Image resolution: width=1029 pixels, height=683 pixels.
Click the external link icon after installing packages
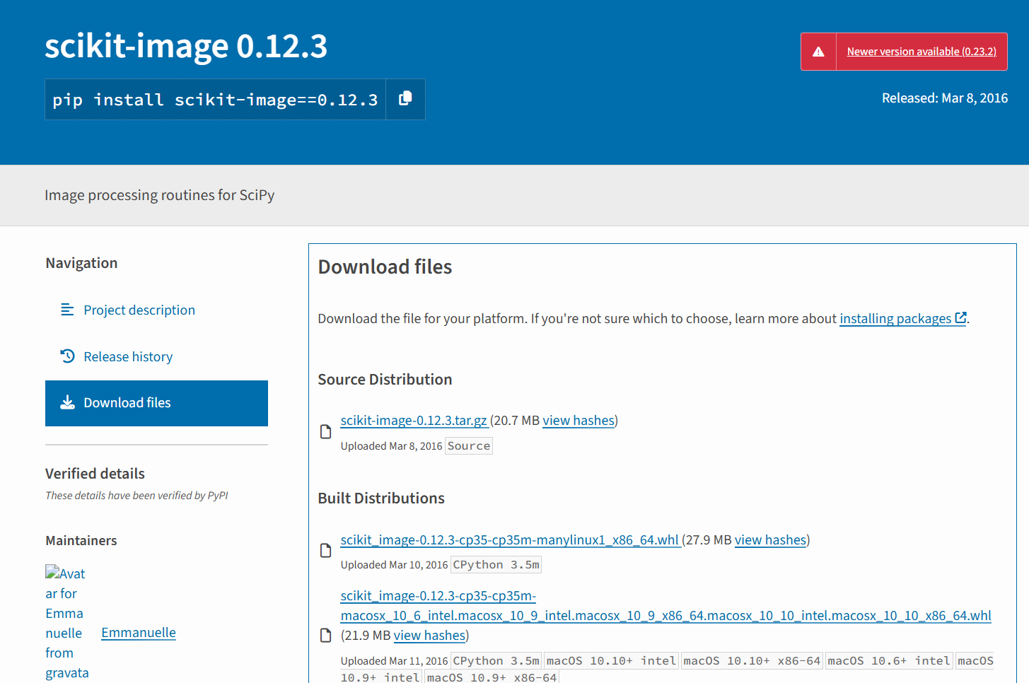[960, 318]
